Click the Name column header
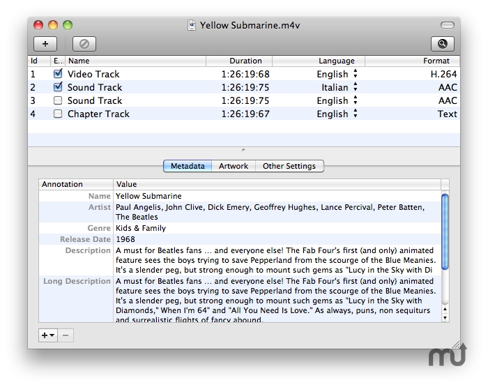The image size is (488, 387). tap(136, 61)
